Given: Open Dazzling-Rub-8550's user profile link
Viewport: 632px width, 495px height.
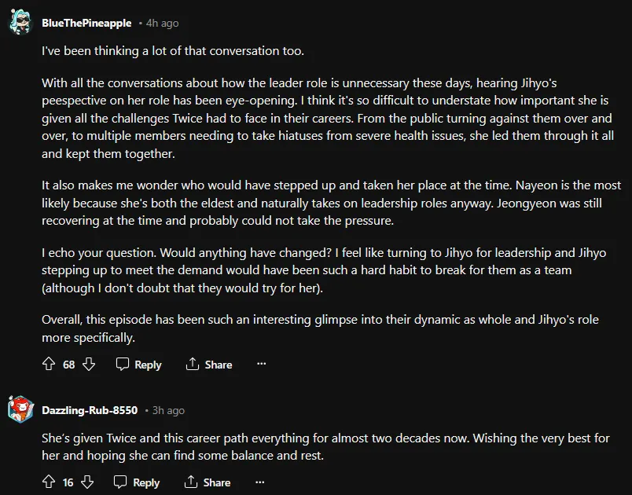Looking at the screenshot, I should 90,410.
